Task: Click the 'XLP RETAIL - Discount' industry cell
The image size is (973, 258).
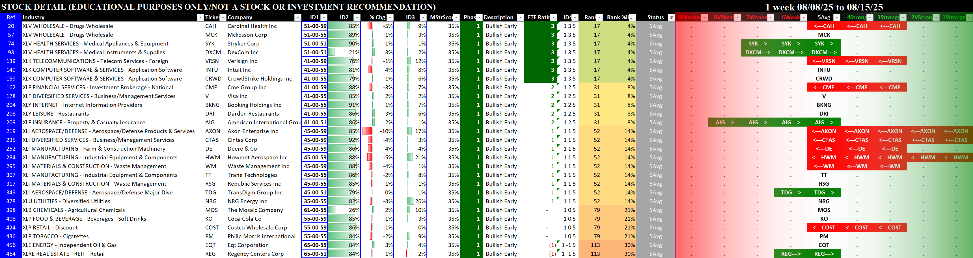Action: pos(50,227)
